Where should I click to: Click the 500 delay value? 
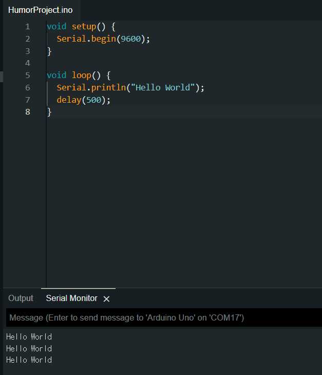[x=93, y=100]
